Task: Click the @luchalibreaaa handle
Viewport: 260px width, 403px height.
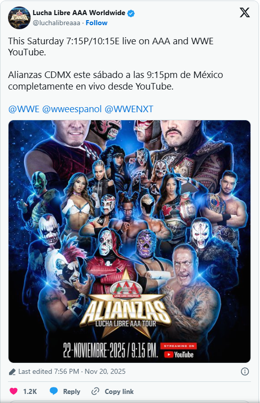Action: (56, 23)
